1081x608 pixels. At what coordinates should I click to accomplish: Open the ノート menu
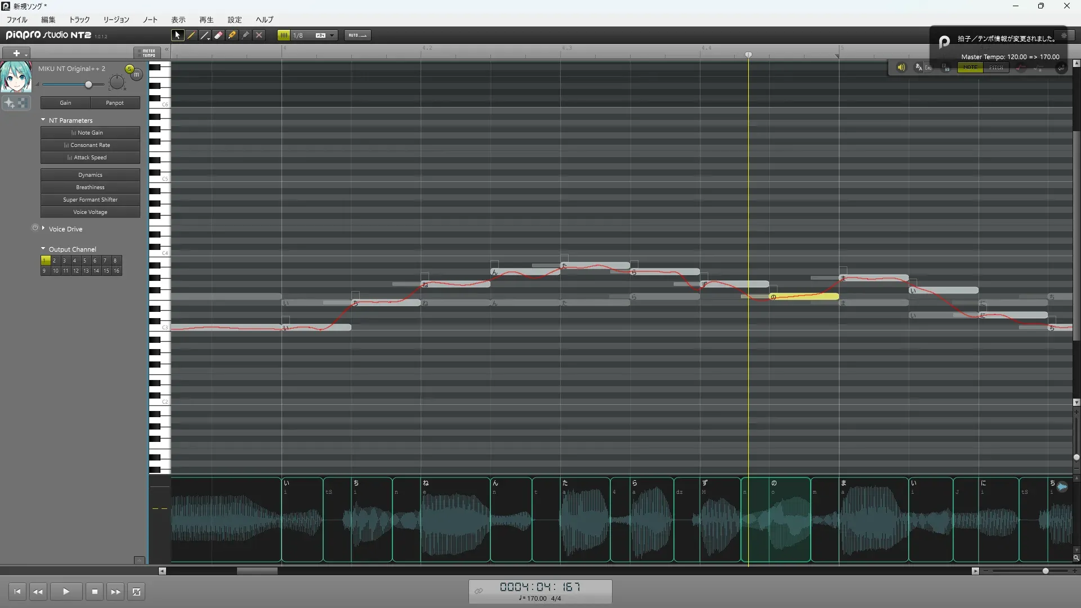(x=150, y=20)
